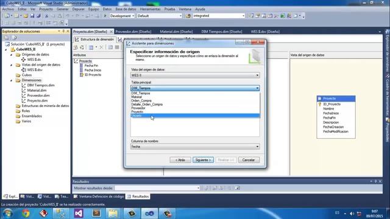Select Proyecto.dim in Solution Explorer
The image size is (390, 219).
pos(37,100)
